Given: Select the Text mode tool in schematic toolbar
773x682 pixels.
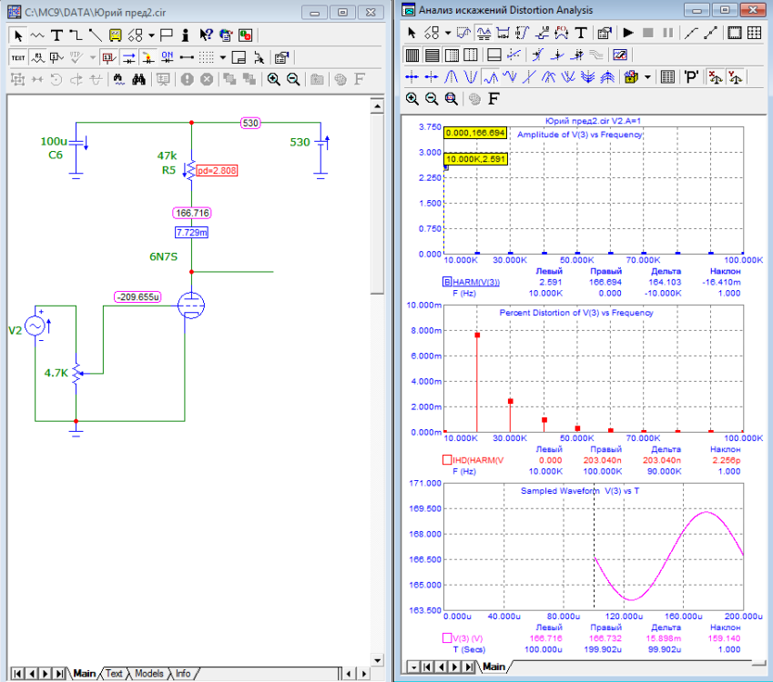Looking at the screenshot, I should (57, 35).
